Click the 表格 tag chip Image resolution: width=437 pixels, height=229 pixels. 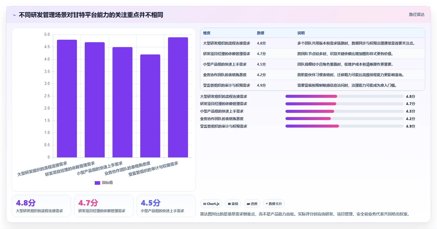click(233, 204)
